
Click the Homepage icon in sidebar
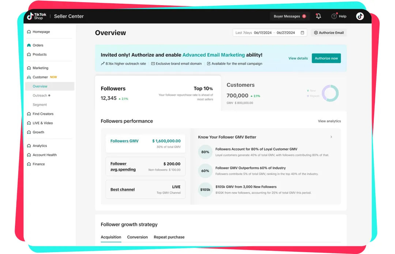tap(29, 32)
